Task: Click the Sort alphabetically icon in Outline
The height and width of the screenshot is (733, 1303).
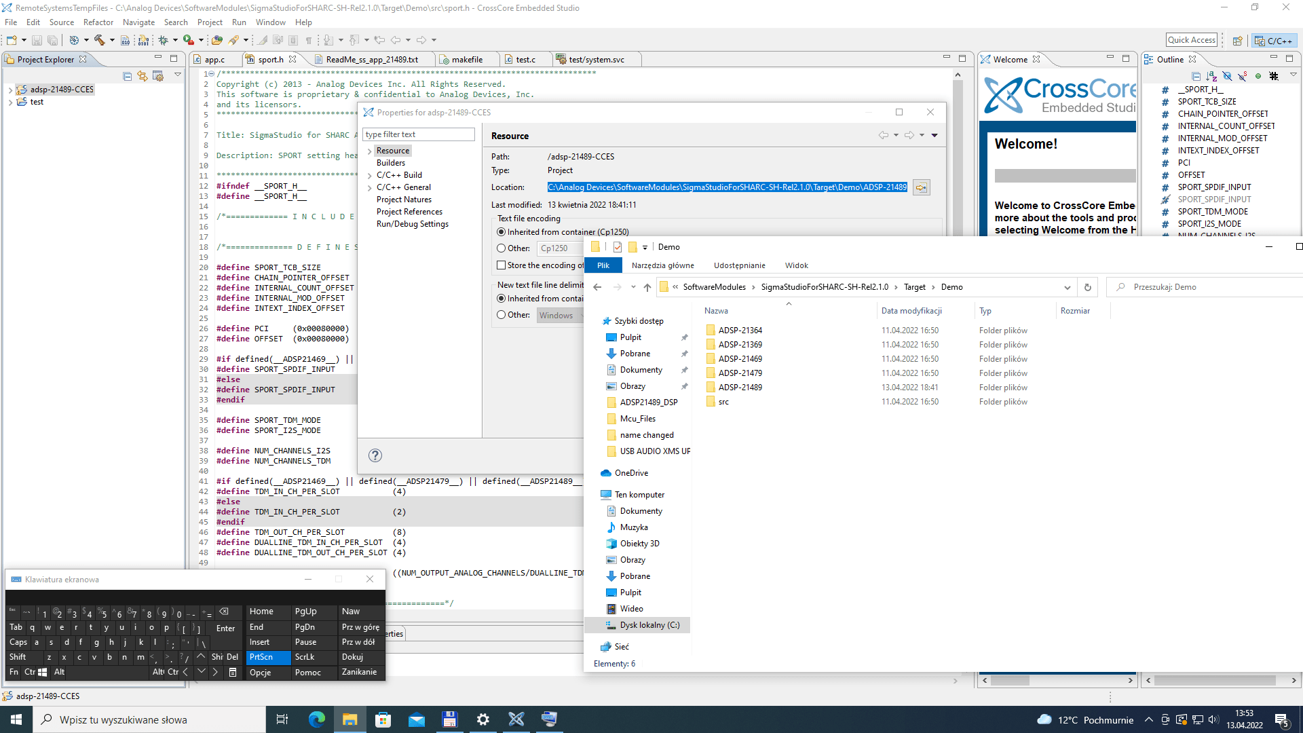Action: pos(1212,76)
